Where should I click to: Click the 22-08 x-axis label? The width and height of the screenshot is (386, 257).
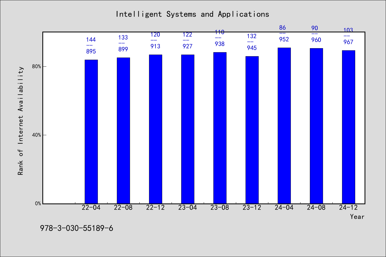click(x=123, y=207)
